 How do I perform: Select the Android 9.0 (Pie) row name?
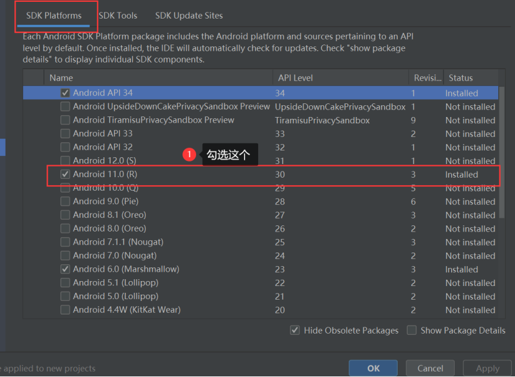click(105, 201)
